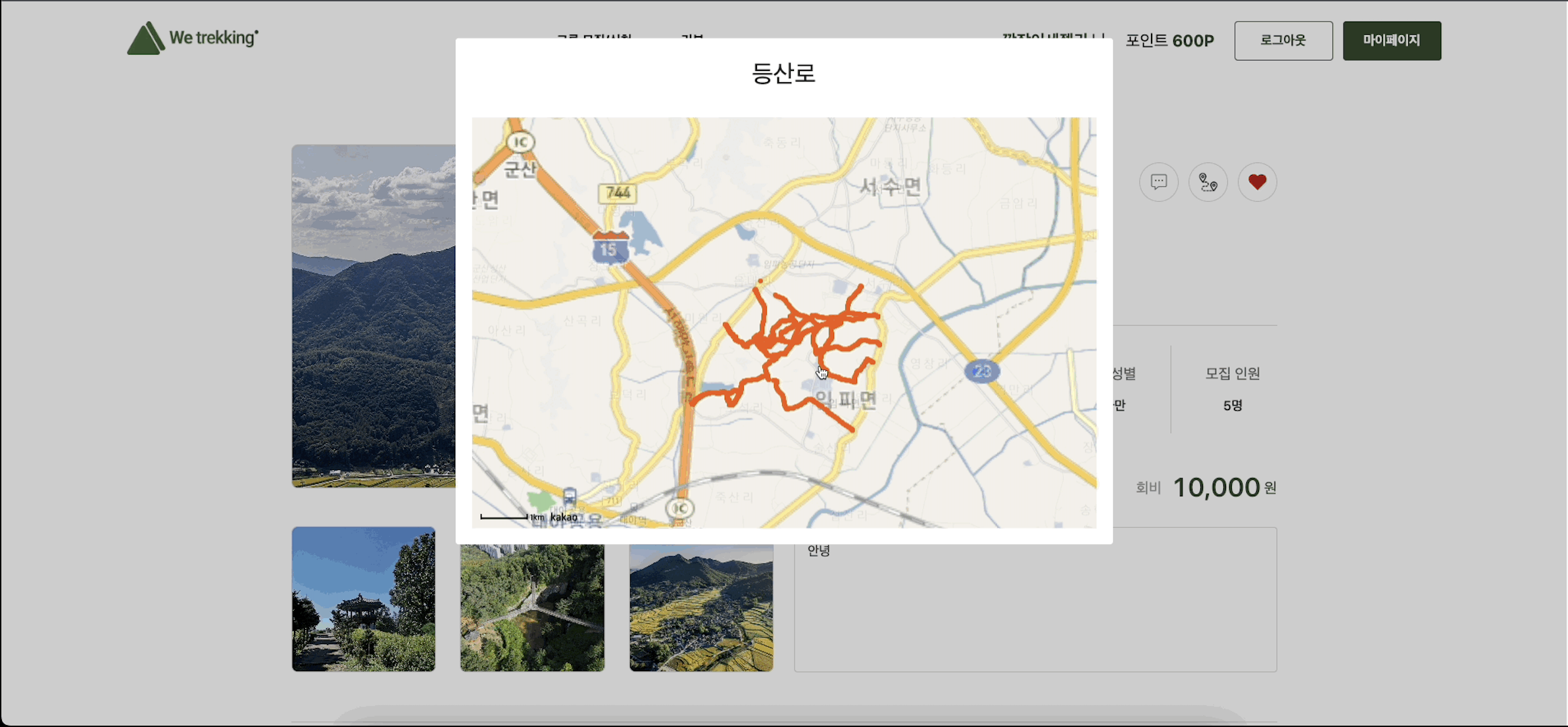Select the trekking route pins icon

click(1208, 182)
